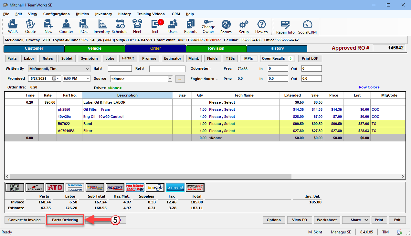Open the Nexpart vendor catalog icon
Screen dimensions: 411x236
click(x=115, y=188)
